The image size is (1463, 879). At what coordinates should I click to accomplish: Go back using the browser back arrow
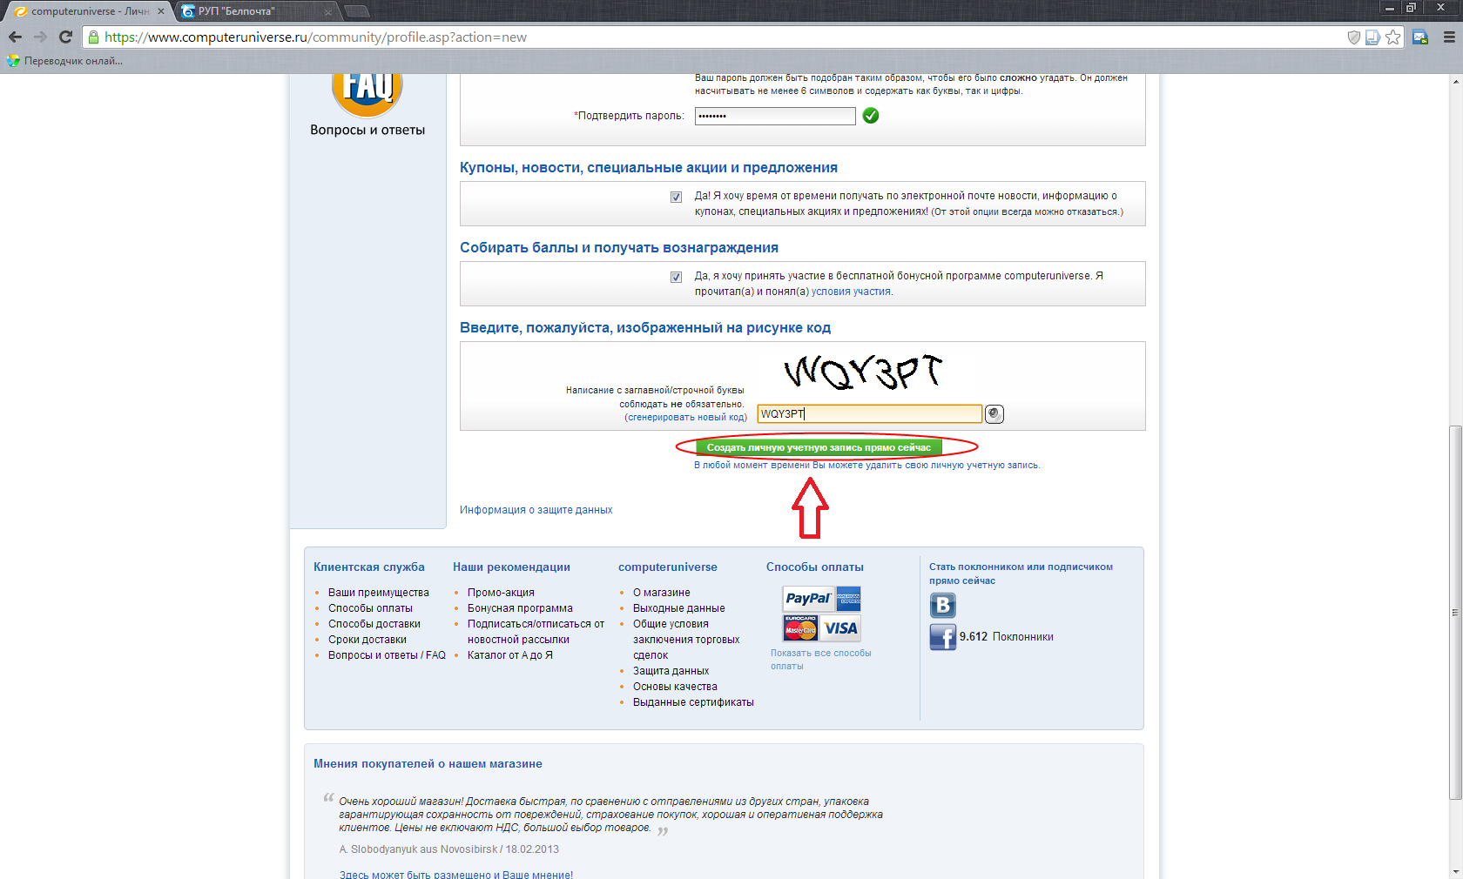pos(15,37)
